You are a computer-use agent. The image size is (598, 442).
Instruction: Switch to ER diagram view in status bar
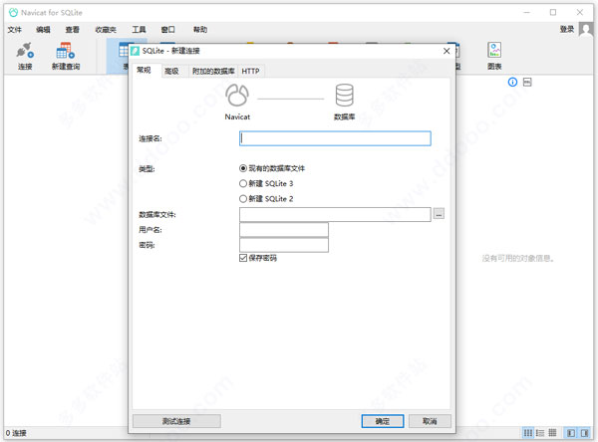pos(552,433)
